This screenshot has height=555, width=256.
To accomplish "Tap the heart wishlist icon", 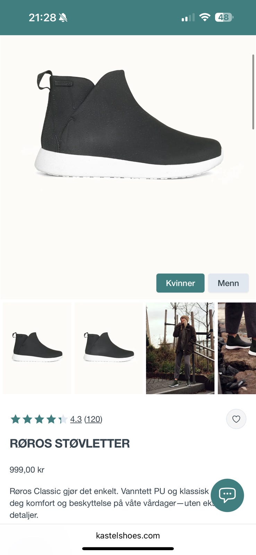I will 236,419.
